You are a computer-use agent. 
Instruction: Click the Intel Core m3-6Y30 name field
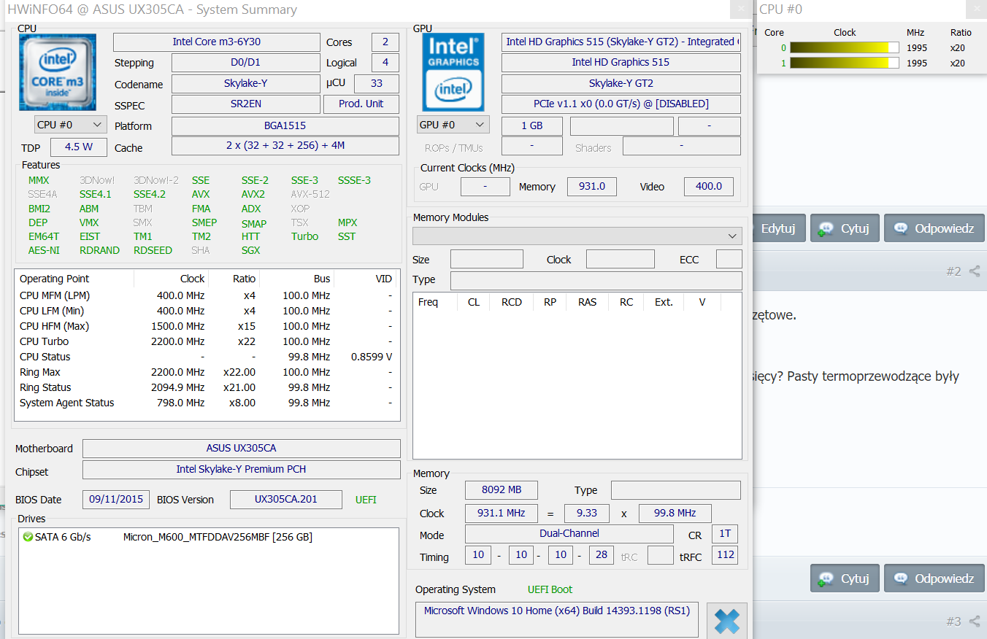pos(216,42)
